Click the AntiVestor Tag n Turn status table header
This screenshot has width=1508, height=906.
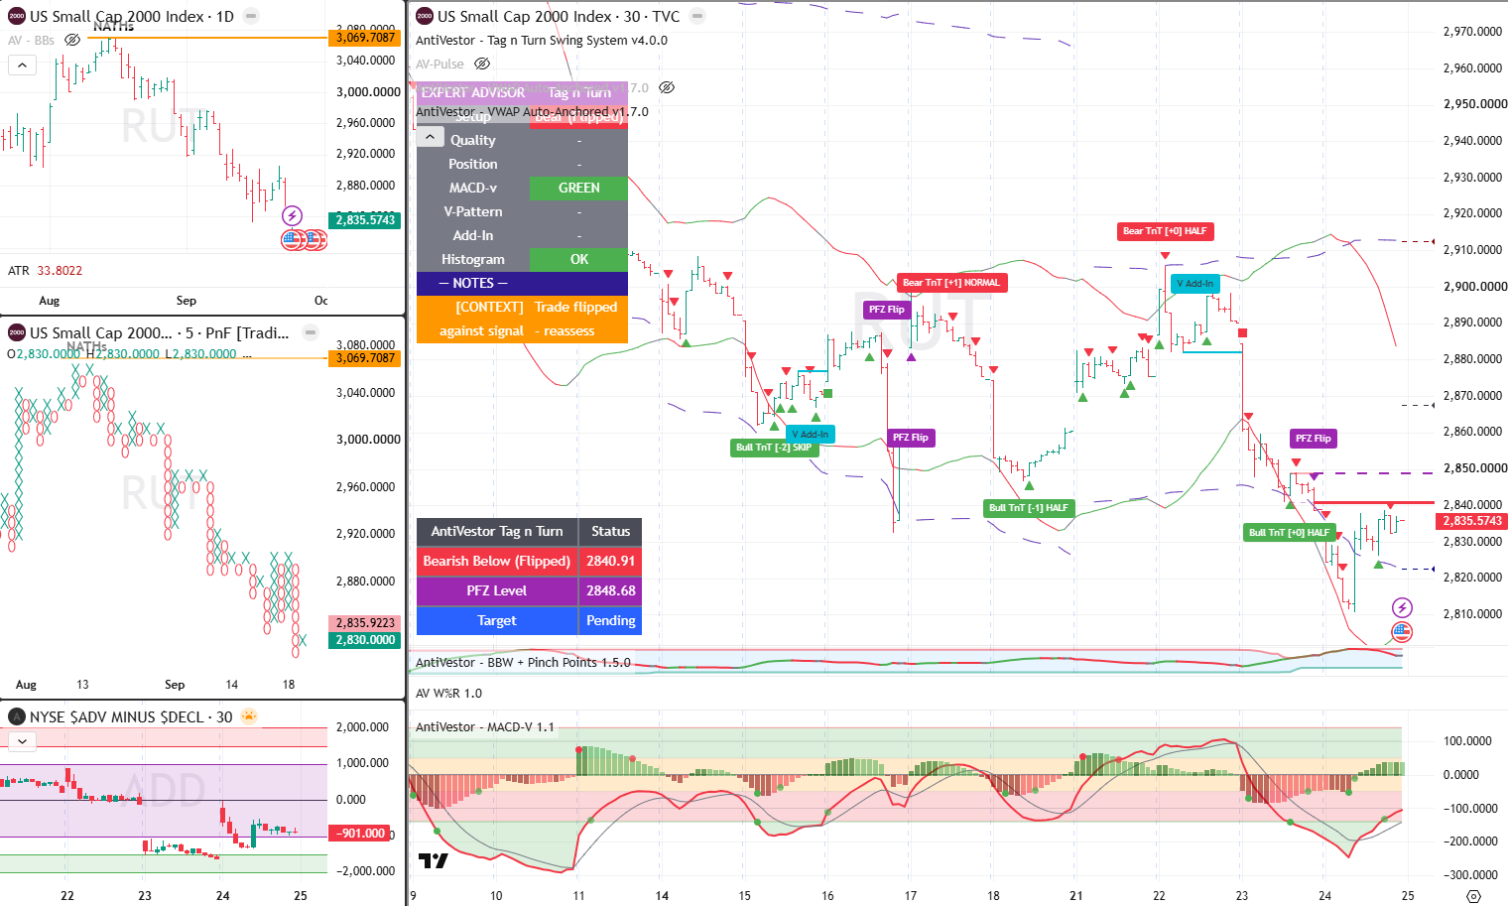pos(497,532)
